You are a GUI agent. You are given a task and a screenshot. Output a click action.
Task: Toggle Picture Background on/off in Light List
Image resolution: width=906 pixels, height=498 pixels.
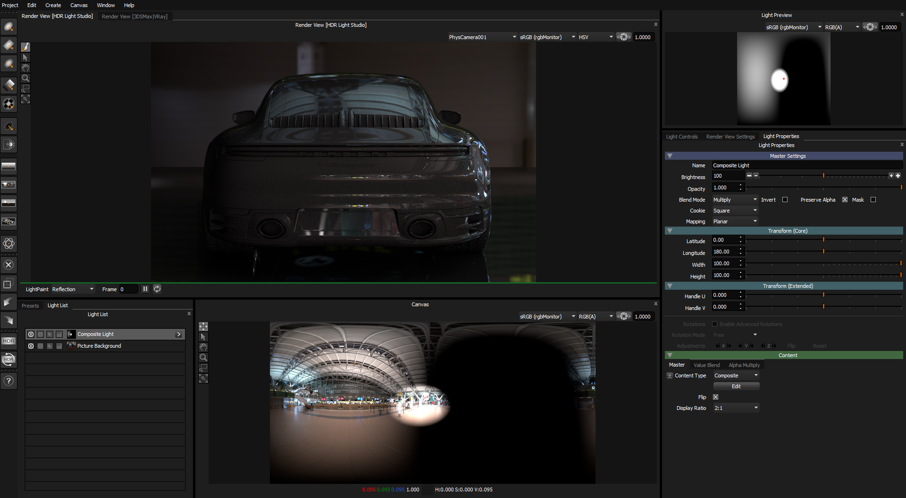pyautogui.click(x=31, y=346)
